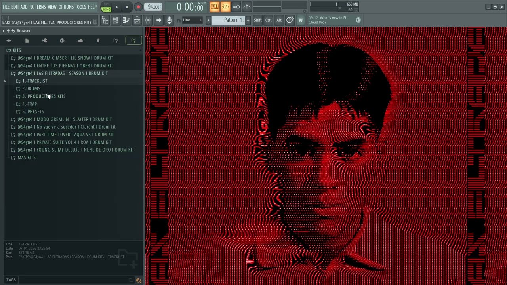The image size is (507, 285).
Task: Collapse the KITS root folder
Action: [73, 50]
